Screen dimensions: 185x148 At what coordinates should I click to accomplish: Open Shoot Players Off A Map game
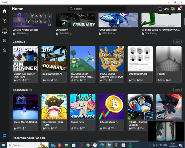tap(83, 64)
